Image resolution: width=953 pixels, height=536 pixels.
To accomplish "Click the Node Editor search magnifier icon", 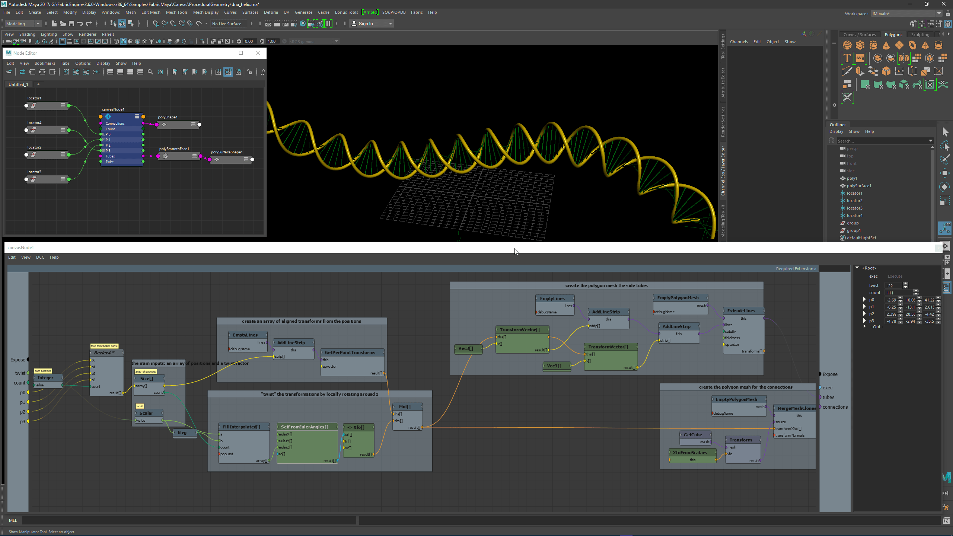I will click(x=150, y=72).
